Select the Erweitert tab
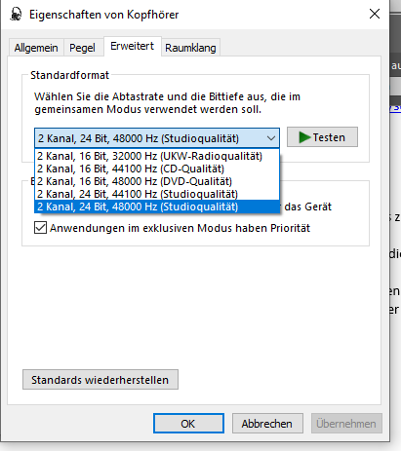Screen dimensions: 401x451 click(x=132, y=46)
